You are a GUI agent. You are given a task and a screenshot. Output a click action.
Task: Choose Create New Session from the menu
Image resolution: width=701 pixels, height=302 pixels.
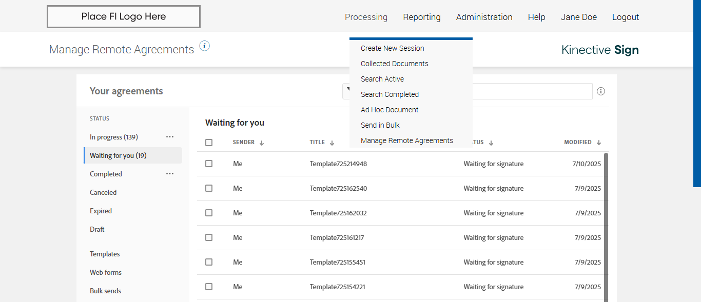(x=392, y=48)
